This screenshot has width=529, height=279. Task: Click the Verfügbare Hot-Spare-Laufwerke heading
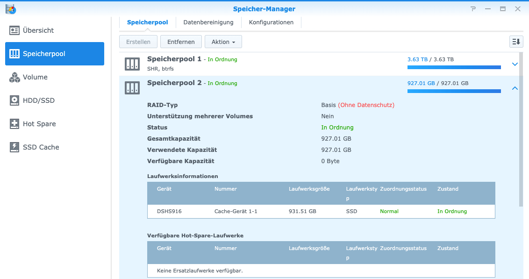(195, 236)
